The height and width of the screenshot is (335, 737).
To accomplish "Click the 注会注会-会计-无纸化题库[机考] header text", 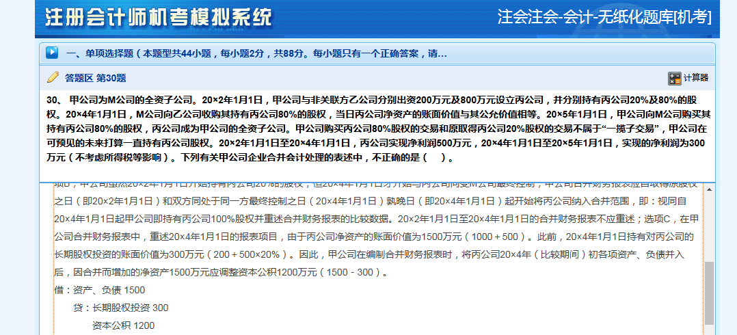I will pyautogui.click(x=604, y=17).
